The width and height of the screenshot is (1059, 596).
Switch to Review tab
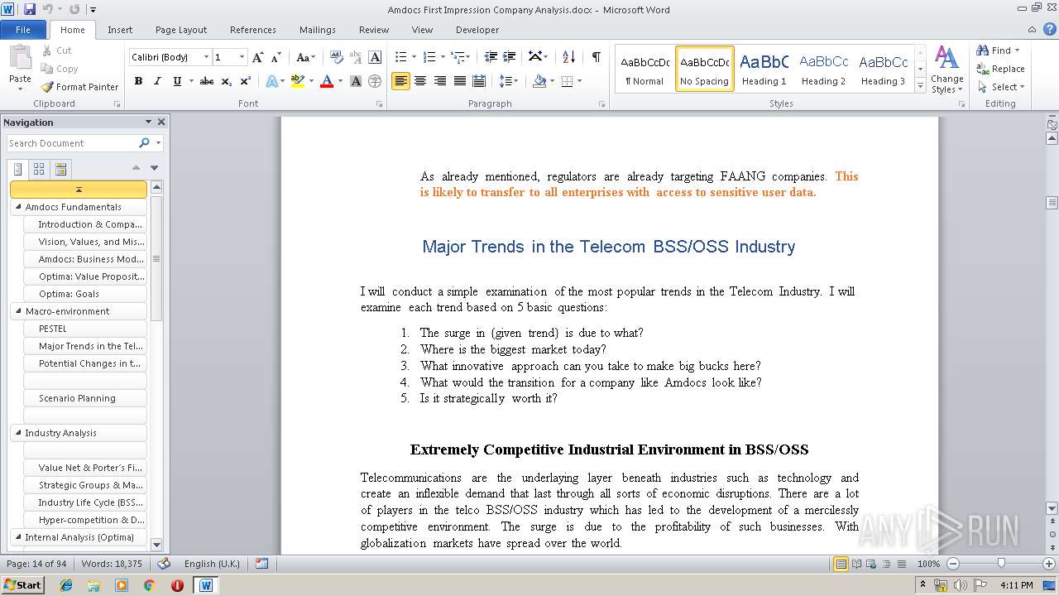[374, 30]
